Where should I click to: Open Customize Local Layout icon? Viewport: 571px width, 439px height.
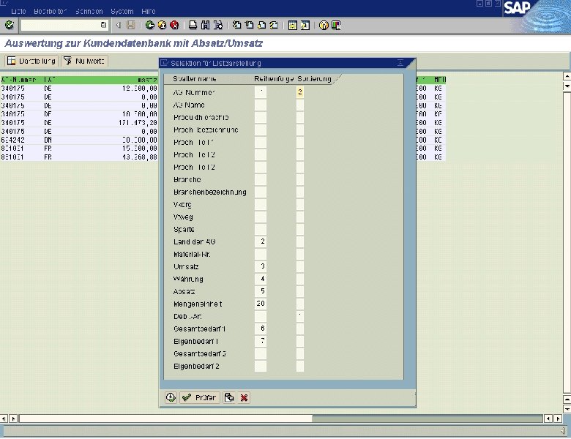(336, 25)
